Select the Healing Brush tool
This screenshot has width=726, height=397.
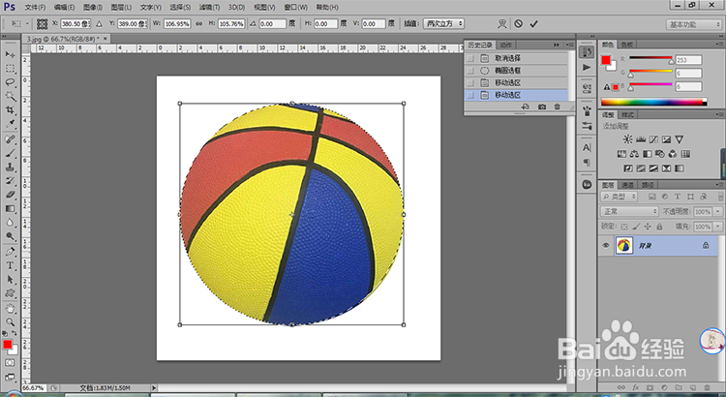point(10,139)
